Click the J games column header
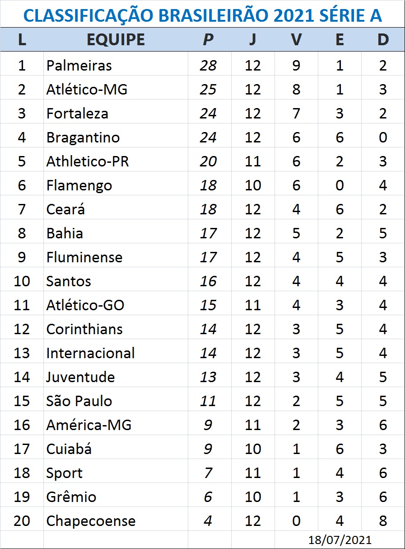The width and height of the screenshot is (405, 549). click(252, 40)
